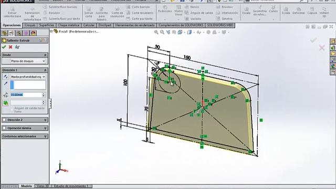The height and width of the screenshot is (189, 336).
Task: Toggle the draft on/off green icon
Action: pyautogui.click(x=6, y=103)
